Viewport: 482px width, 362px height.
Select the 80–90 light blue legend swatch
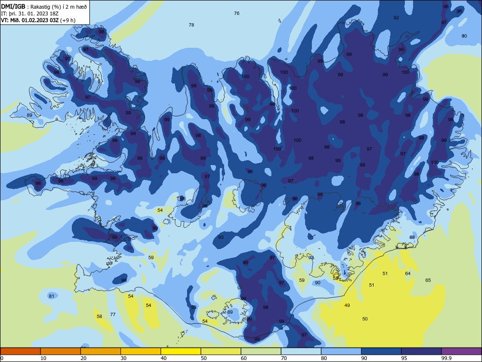pos(341,351)
